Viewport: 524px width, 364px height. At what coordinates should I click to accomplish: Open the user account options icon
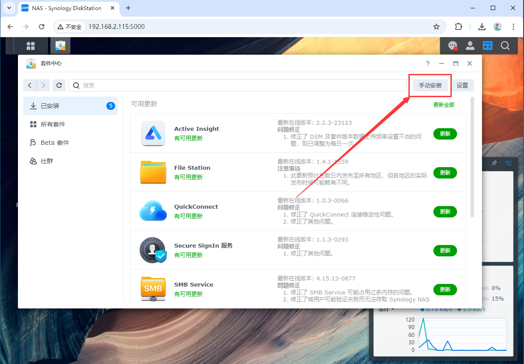[x=470, y=45]
